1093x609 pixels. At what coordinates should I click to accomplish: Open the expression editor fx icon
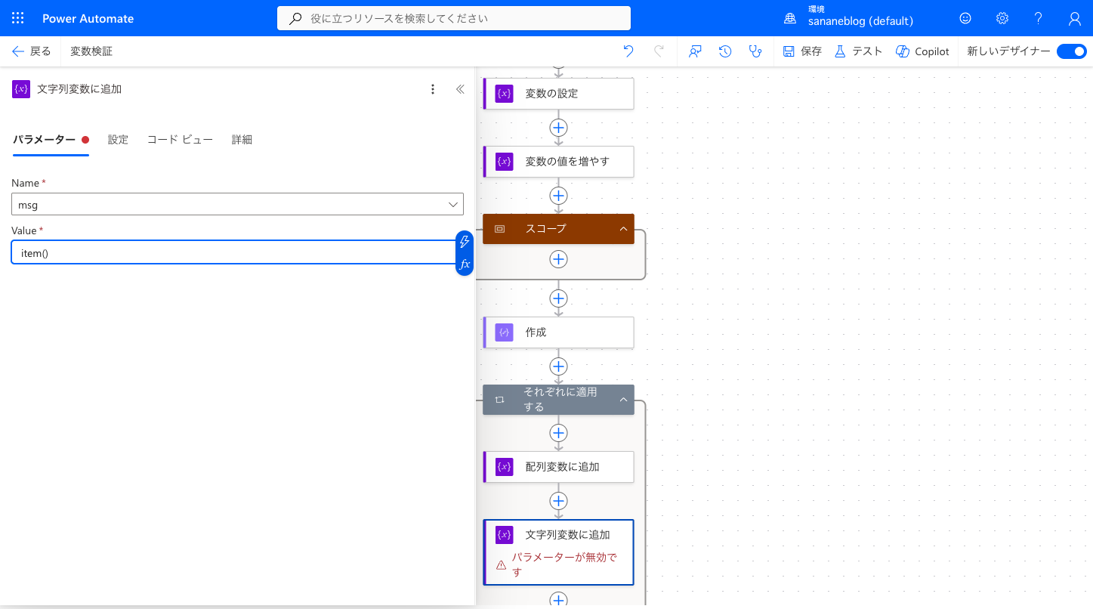coord(465,264)
